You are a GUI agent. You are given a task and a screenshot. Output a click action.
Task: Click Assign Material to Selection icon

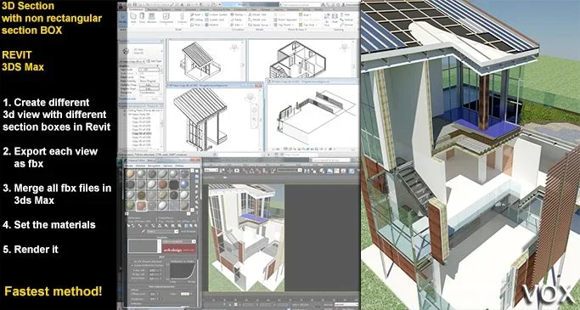pyautogui.click(x=141, y=226)
